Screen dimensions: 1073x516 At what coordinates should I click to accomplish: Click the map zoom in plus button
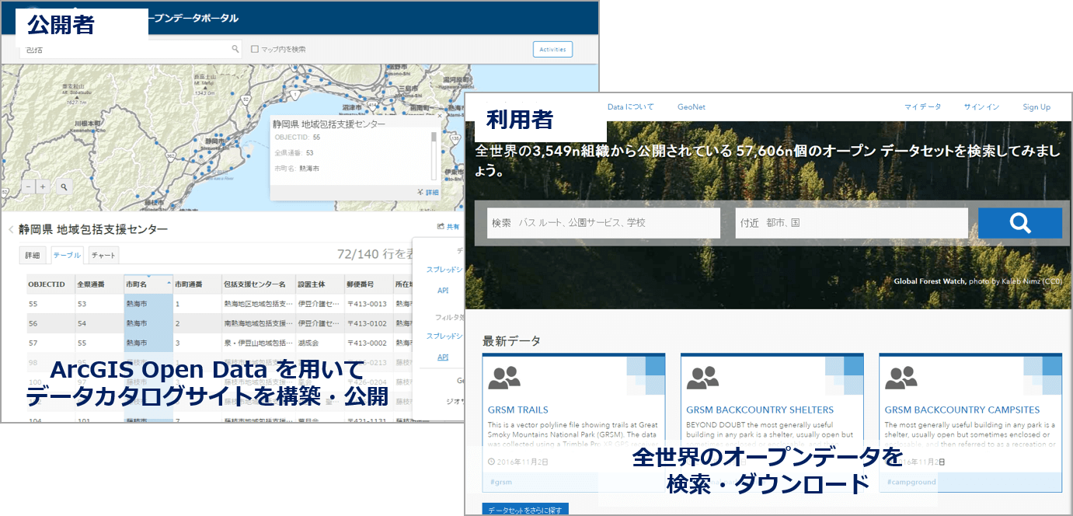[x=43, y=187]
